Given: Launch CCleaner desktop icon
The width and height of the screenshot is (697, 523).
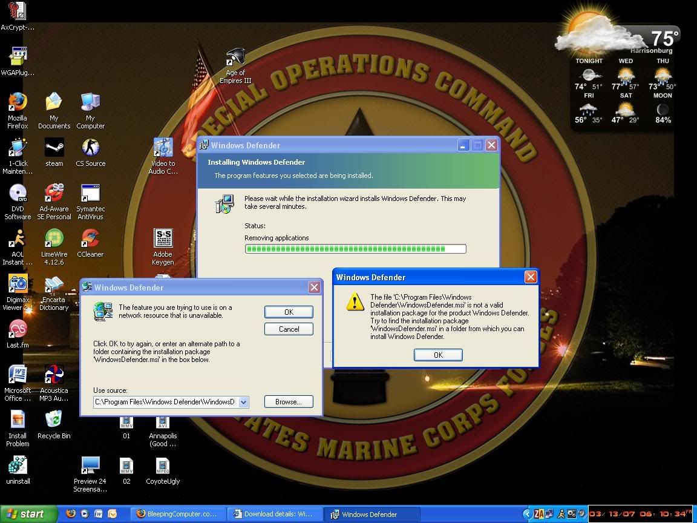Looking at the screenshot, I should click(90, 243).
